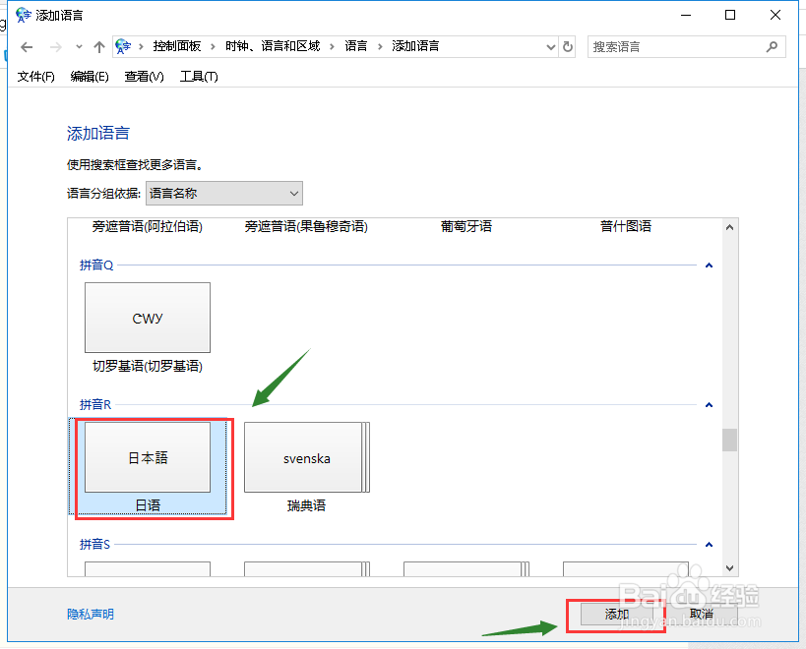Open the 工具 menu
The height and width of the screenshot is (649, 806).
198,76
